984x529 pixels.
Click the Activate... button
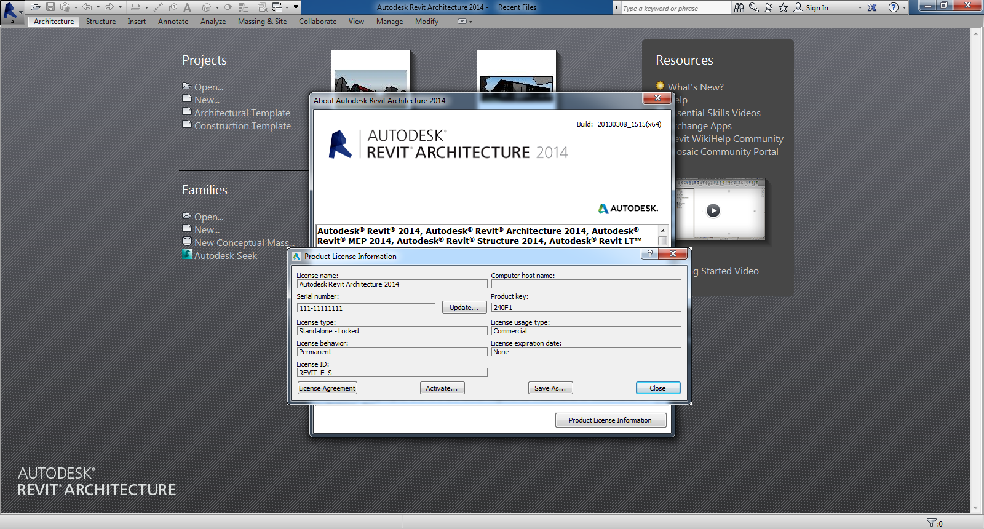coord(442,388)
